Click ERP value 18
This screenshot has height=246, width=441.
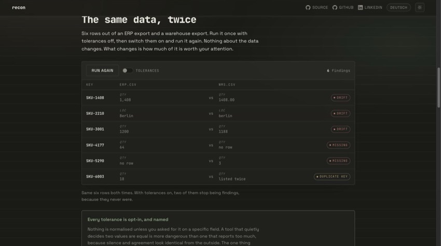(x=122, y=179)
